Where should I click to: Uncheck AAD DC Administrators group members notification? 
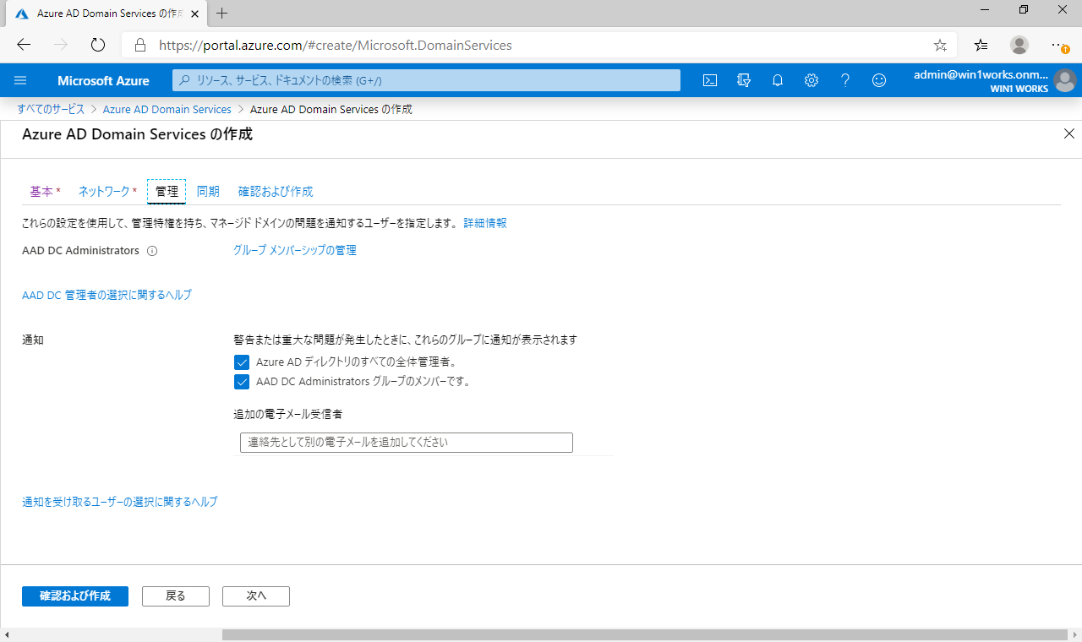[242, 381]
